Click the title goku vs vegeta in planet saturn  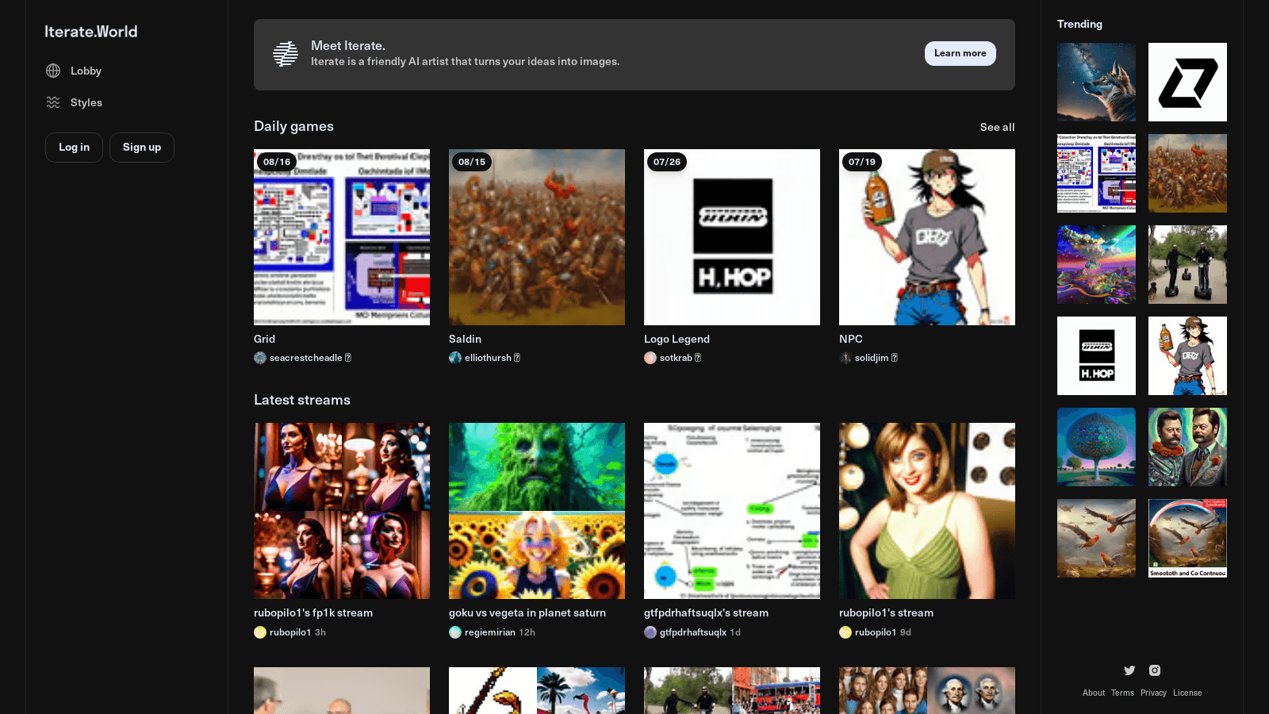[x=527, y=612]
